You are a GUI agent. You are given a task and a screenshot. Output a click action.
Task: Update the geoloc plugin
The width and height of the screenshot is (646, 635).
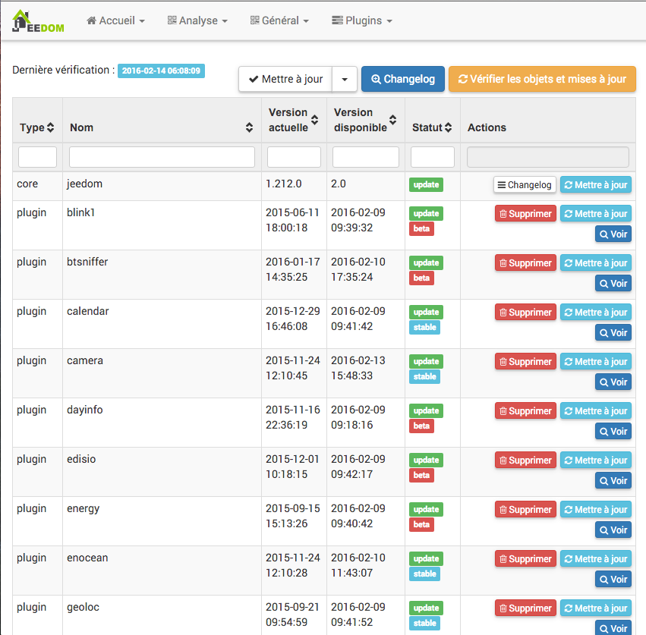[x=596, y=608]
